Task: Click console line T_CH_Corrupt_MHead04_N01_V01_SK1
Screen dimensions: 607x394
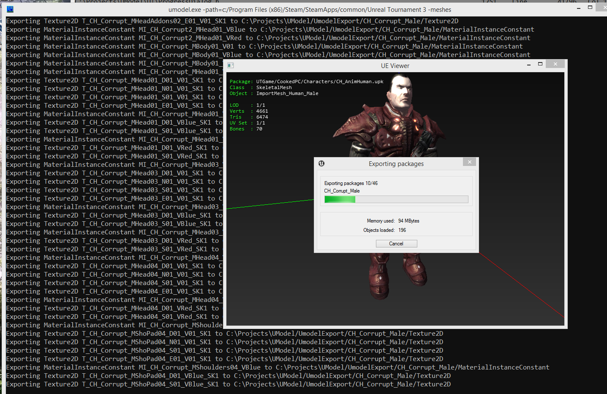Action: coord(114,274)
